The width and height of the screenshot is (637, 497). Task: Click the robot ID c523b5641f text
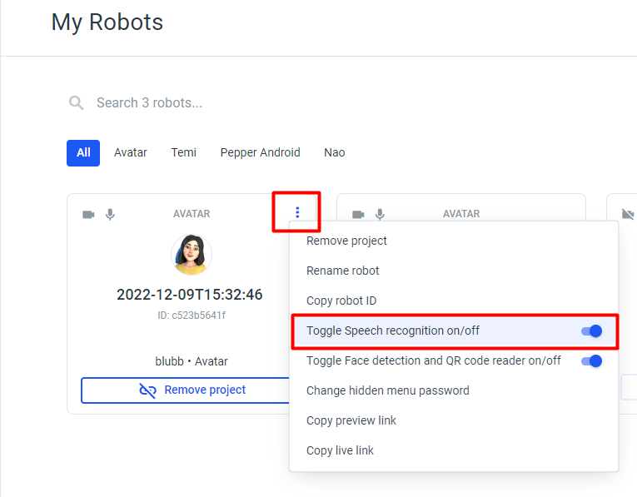coord(192,316)
